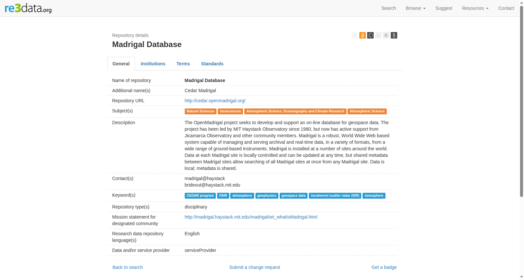Click the 'Cedar Madrigal' additional name value
Screen dimensions: 524x280
pyautogui.click(x=200, y=91)
